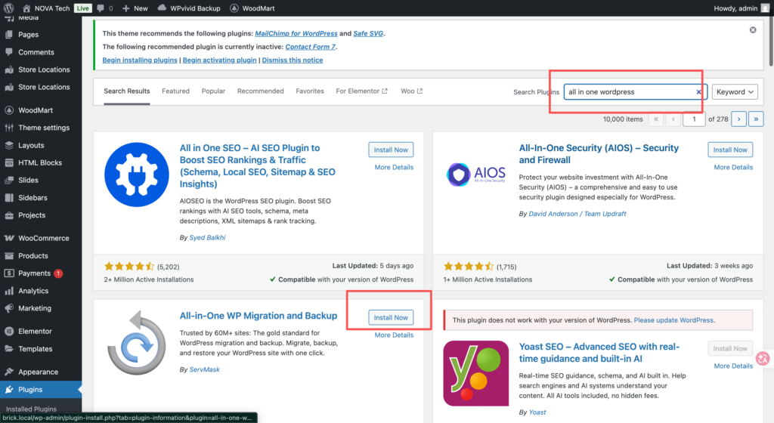Open the Safe SVG link

coord(368,33)
